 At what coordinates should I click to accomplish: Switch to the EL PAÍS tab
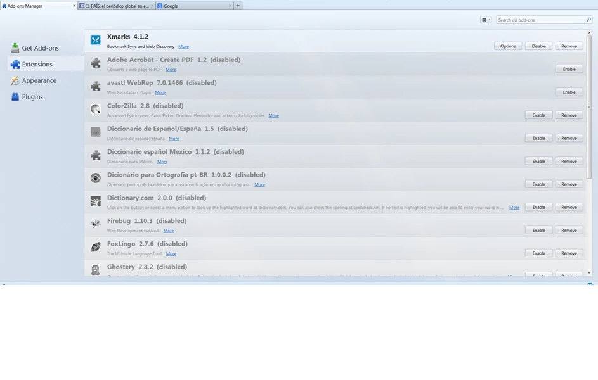pos(116,6)
